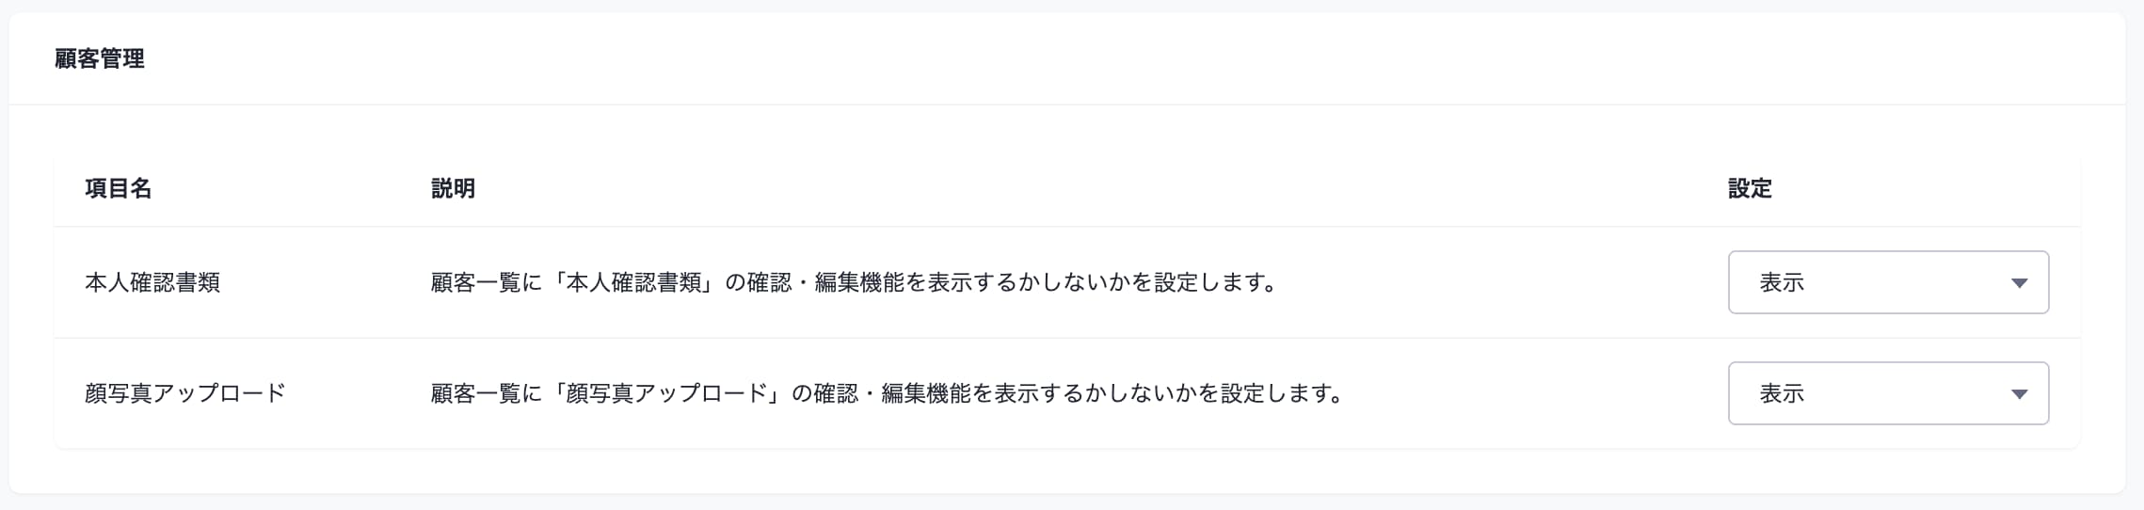
Task: Click the 項目名 column header
Action: tap(118, 188)
